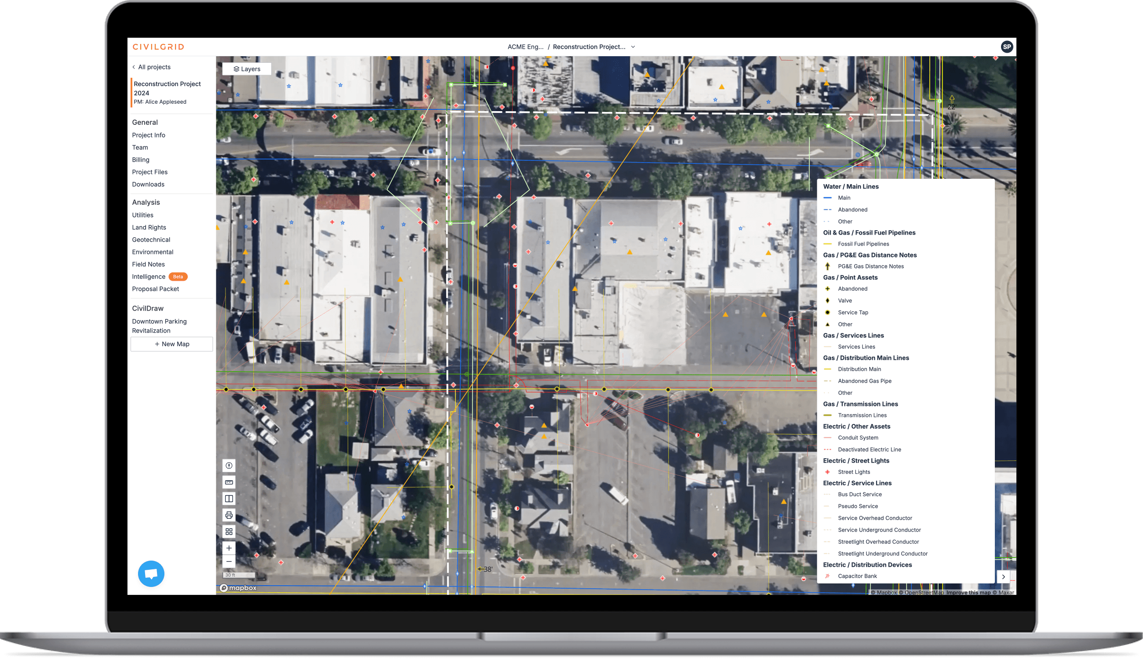Click the New Map button
The image size is (1143, 659).
coord(171,344)
